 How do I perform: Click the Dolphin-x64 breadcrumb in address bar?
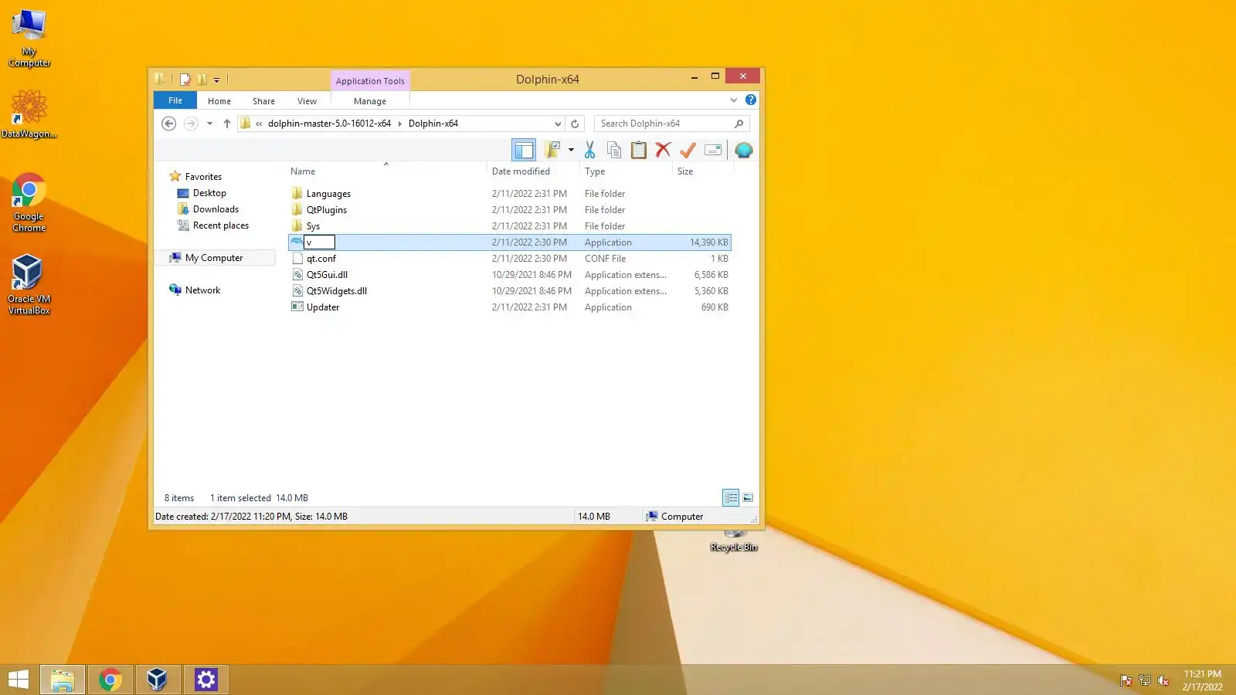tap(433, 124)
